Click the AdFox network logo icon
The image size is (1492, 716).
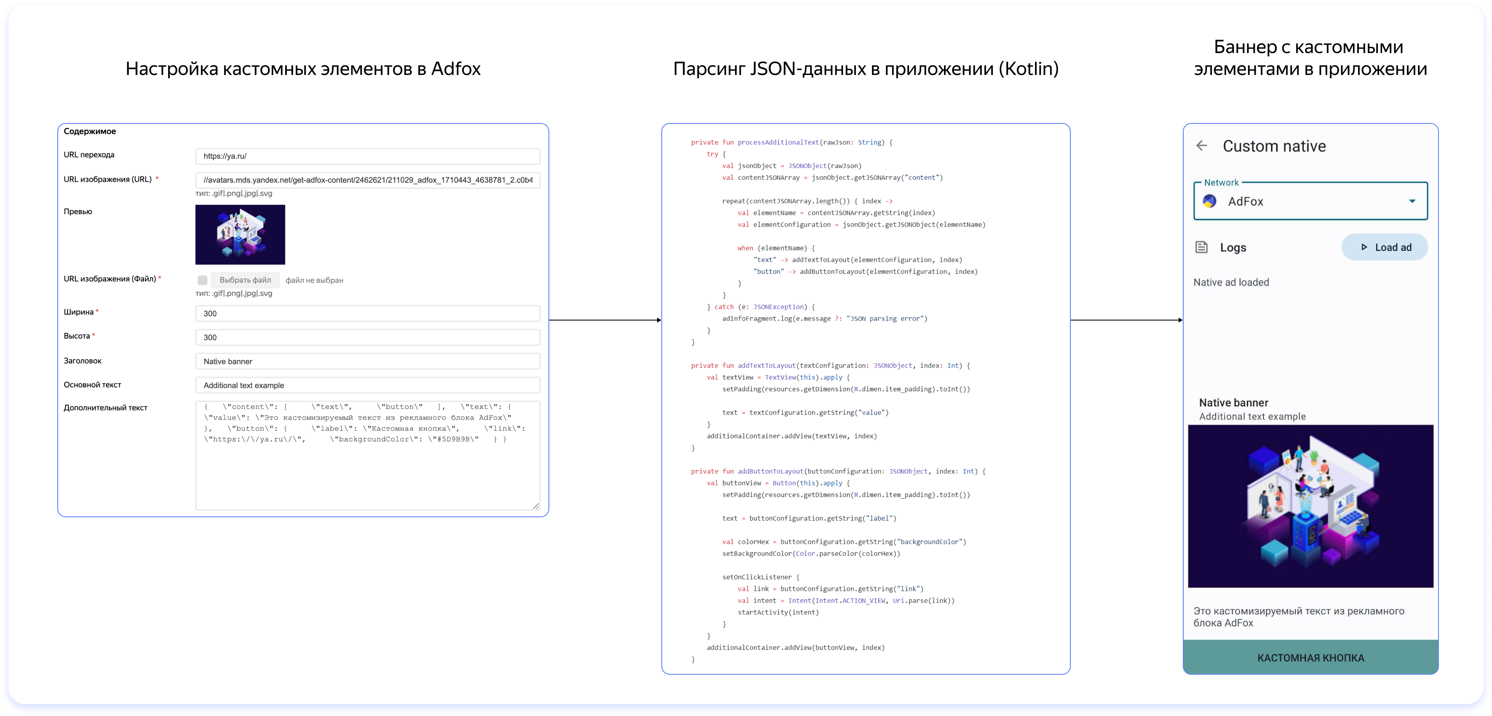tap(1209, 201)
